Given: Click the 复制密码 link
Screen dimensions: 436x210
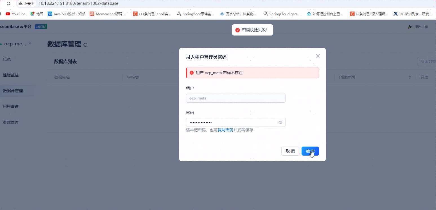Looking at the screenshot, I should [225, 130].
